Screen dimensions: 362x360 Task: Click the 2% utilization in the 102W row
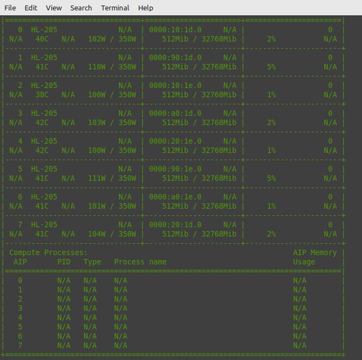pyautogui.click(x=271, y=39)
